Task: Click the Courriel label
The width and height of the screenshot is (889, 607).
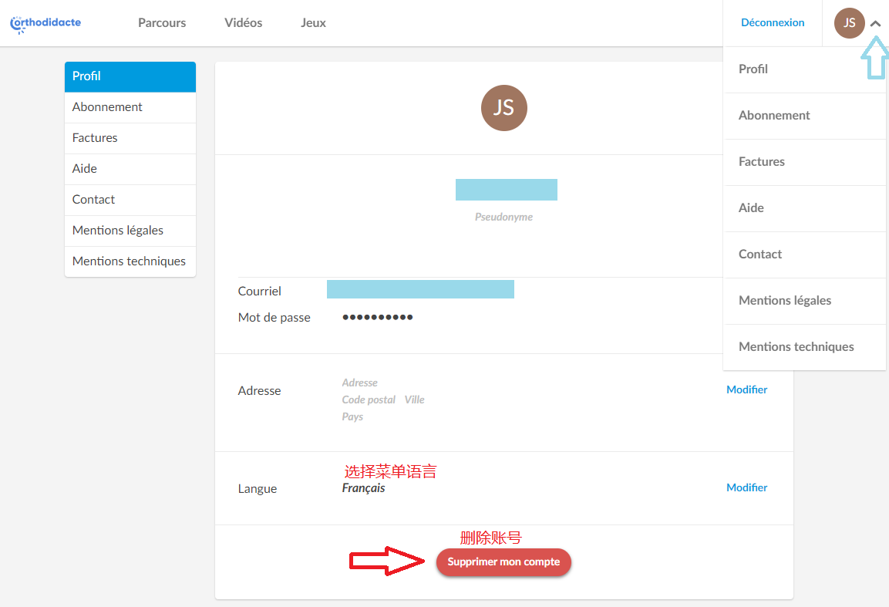Action: coord(260,292)
